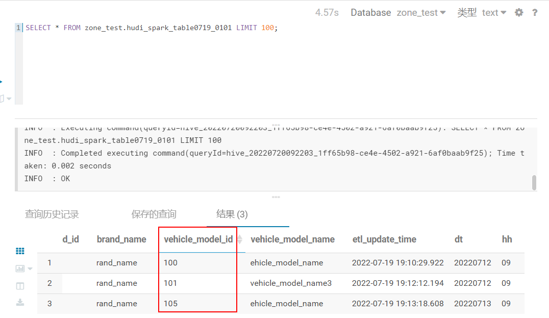Expand the editor's left side dropdown arrow
Screen dimensions: 549x318
pos(9,99)
